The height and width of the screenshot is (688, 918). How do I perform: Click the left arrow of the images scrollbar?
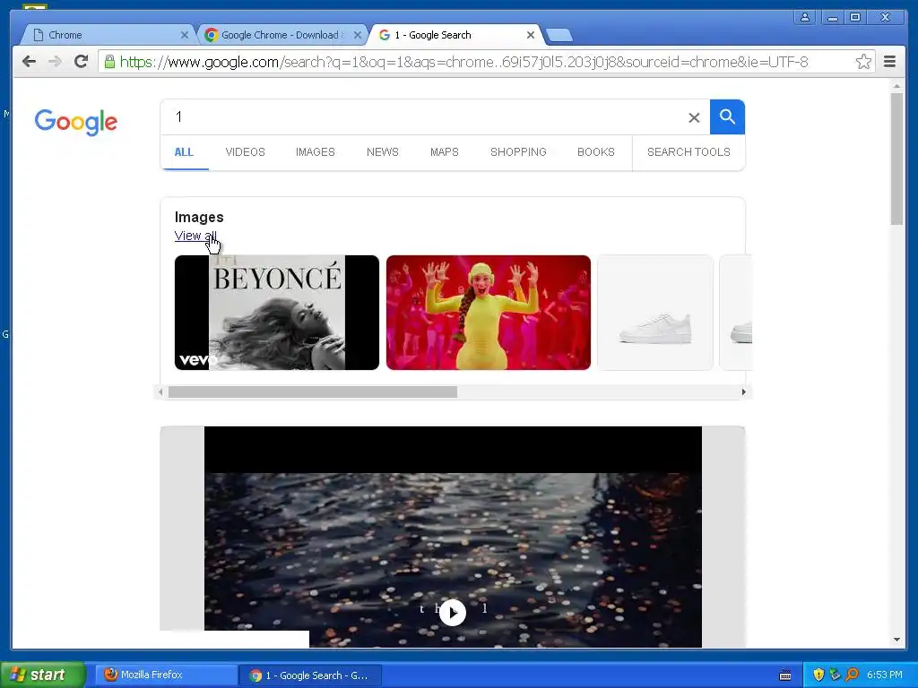tap(160, 392)
